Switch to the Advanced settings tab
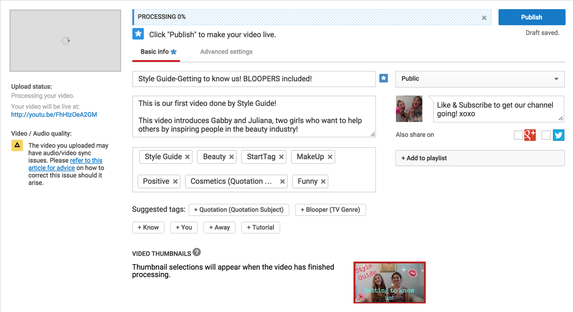The width and height of the screenshot is (573, 312). click(226, 51)
